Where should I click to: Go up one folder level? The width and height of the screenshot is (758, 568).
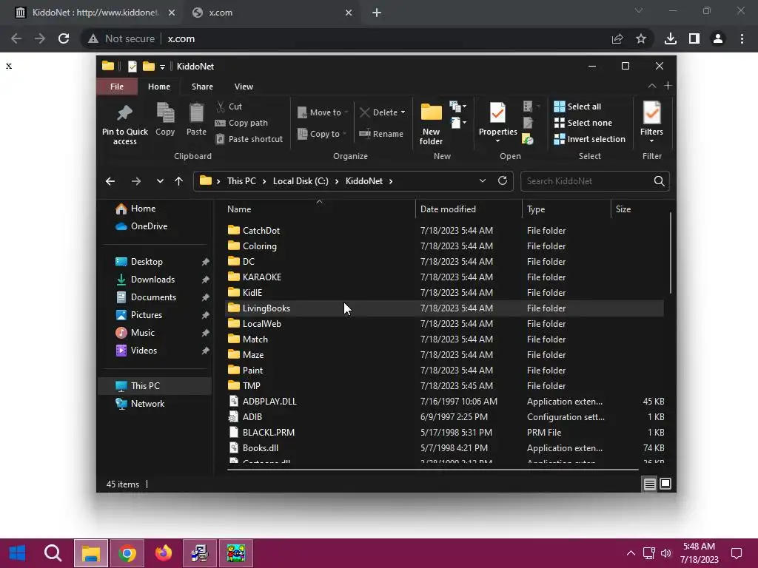(179, 181)
